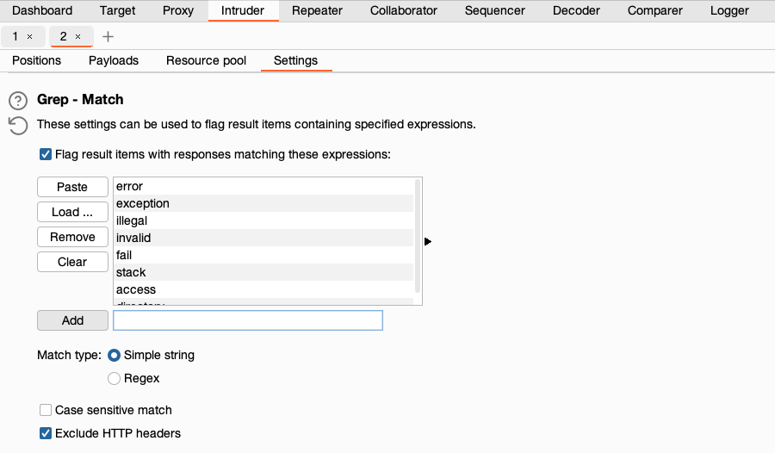Viewport: 775px width, 453px height.
Task: Go to the Sequencer tab
Action: [x=495, y=10]
